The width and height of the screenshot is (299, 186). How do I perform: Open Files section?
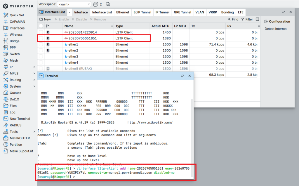(x=10, y=106)
